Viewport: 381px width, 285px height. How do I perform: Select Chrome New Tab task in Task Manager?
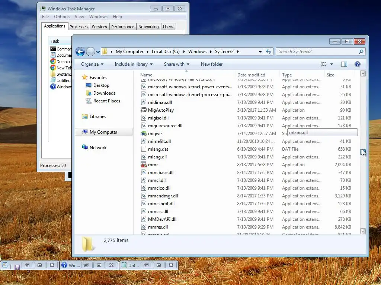click(61, 68)
